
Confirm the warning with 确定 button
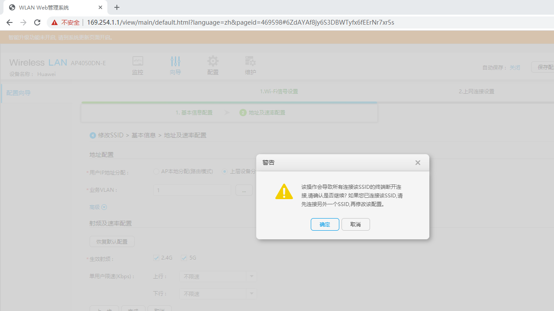click(325, 224)
